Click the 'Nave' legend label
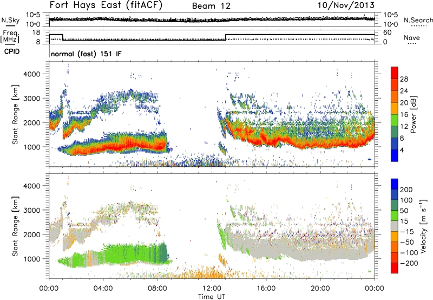Screen dimensions: 433x300 click(x=411, y=37)
